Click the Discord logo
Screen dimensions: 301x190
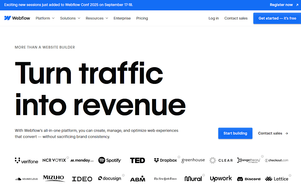click(x=249, y=179)
